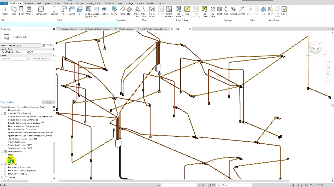Select the Mullion tool
Screen dimensions: 334x187
(x=104, y=11)
